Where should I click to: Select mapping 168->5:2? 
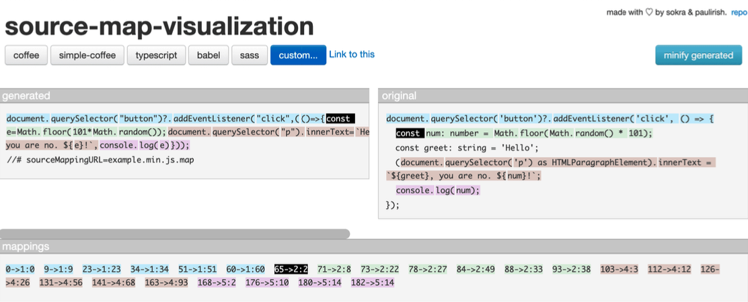pyautogui.click(x=217, y=283)
